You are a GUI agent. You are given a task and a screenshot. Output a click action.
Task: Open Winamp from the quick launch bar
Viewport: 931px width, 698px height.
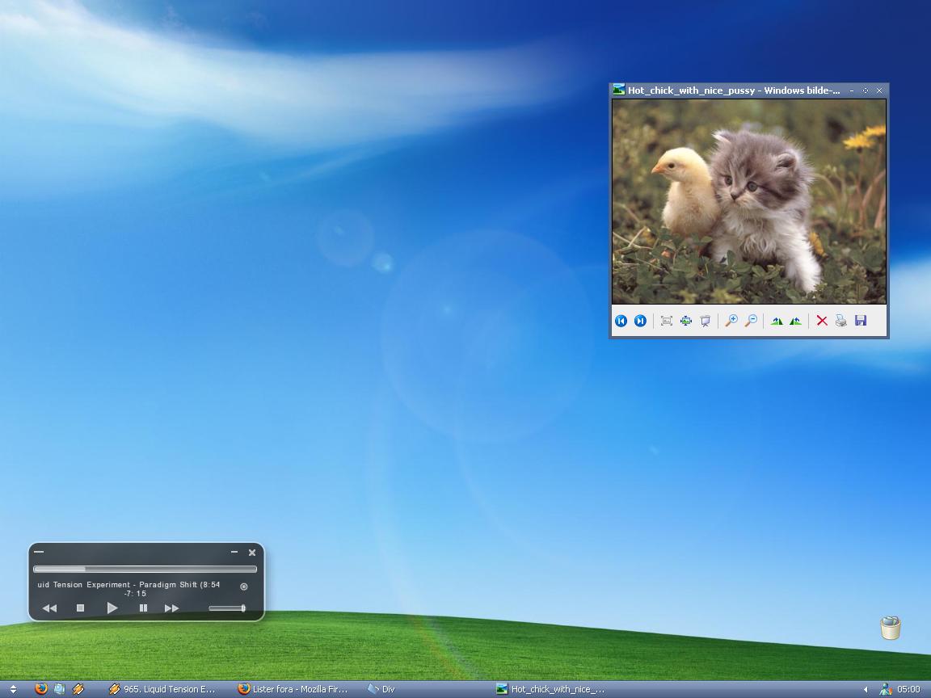(x=78, y=688)
